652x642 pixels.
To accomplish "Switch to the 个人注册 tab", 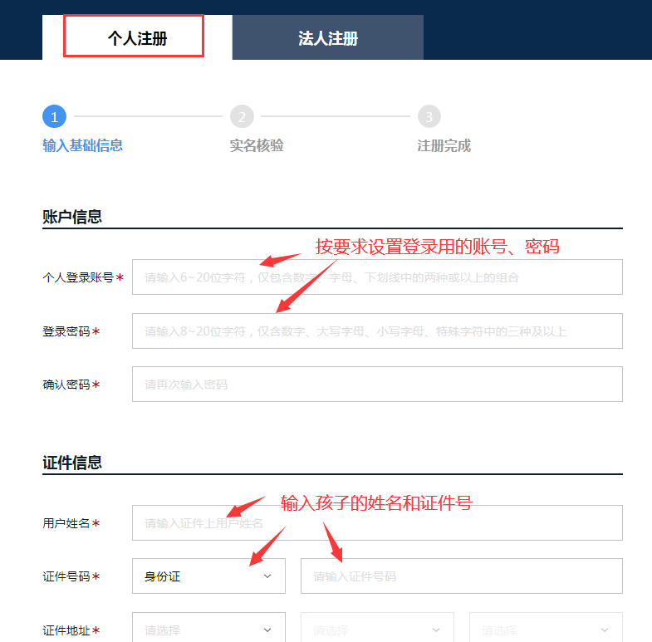I will (x=137, y=37).
